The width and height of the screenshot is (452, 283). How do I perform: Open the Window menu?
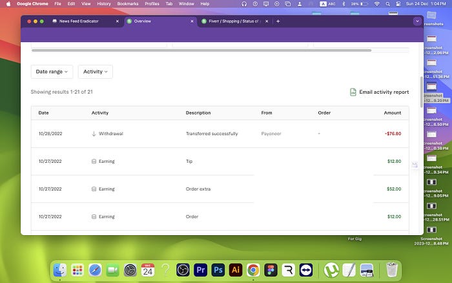pos(186,4)
